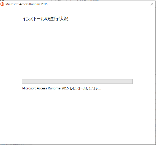Click the installation progress bar
The height and width of the screenshot is (145, 156).
pos(77,81)
